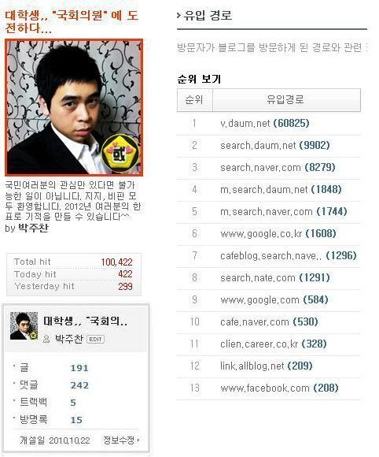
Task: Click the EDIT button next to 박주찬
Action: 95,339
